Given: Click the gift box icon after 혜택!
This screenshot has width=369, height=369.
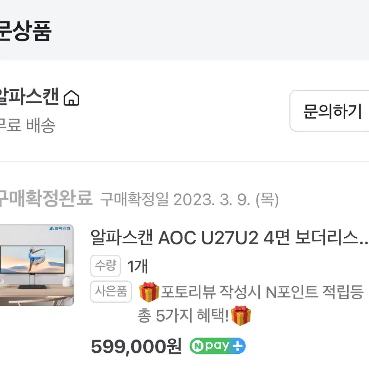Looking at the screenshot, I should [x=241, y=315].
